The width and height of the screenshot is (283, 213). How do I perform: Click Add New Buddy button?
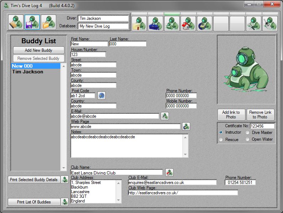tap(39, 50)
